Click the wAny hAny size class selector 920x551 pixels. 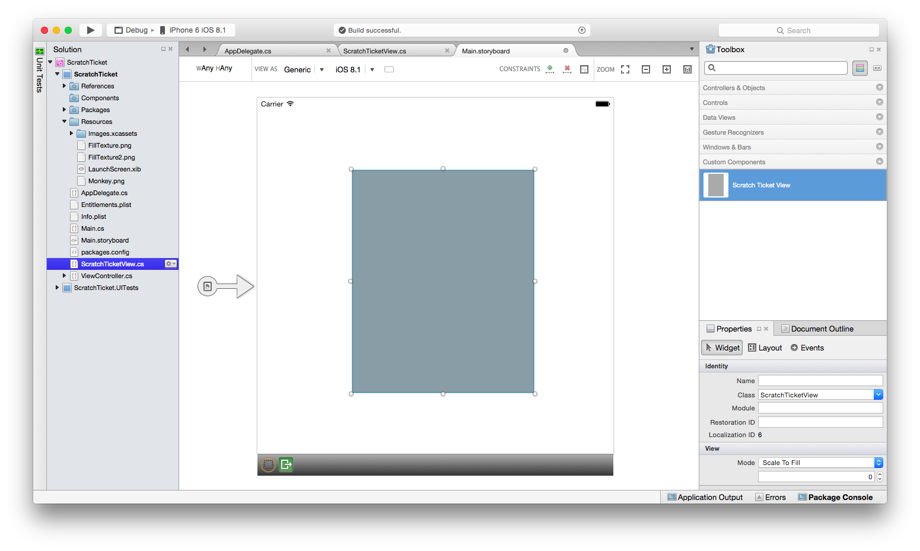click(214, 69)
